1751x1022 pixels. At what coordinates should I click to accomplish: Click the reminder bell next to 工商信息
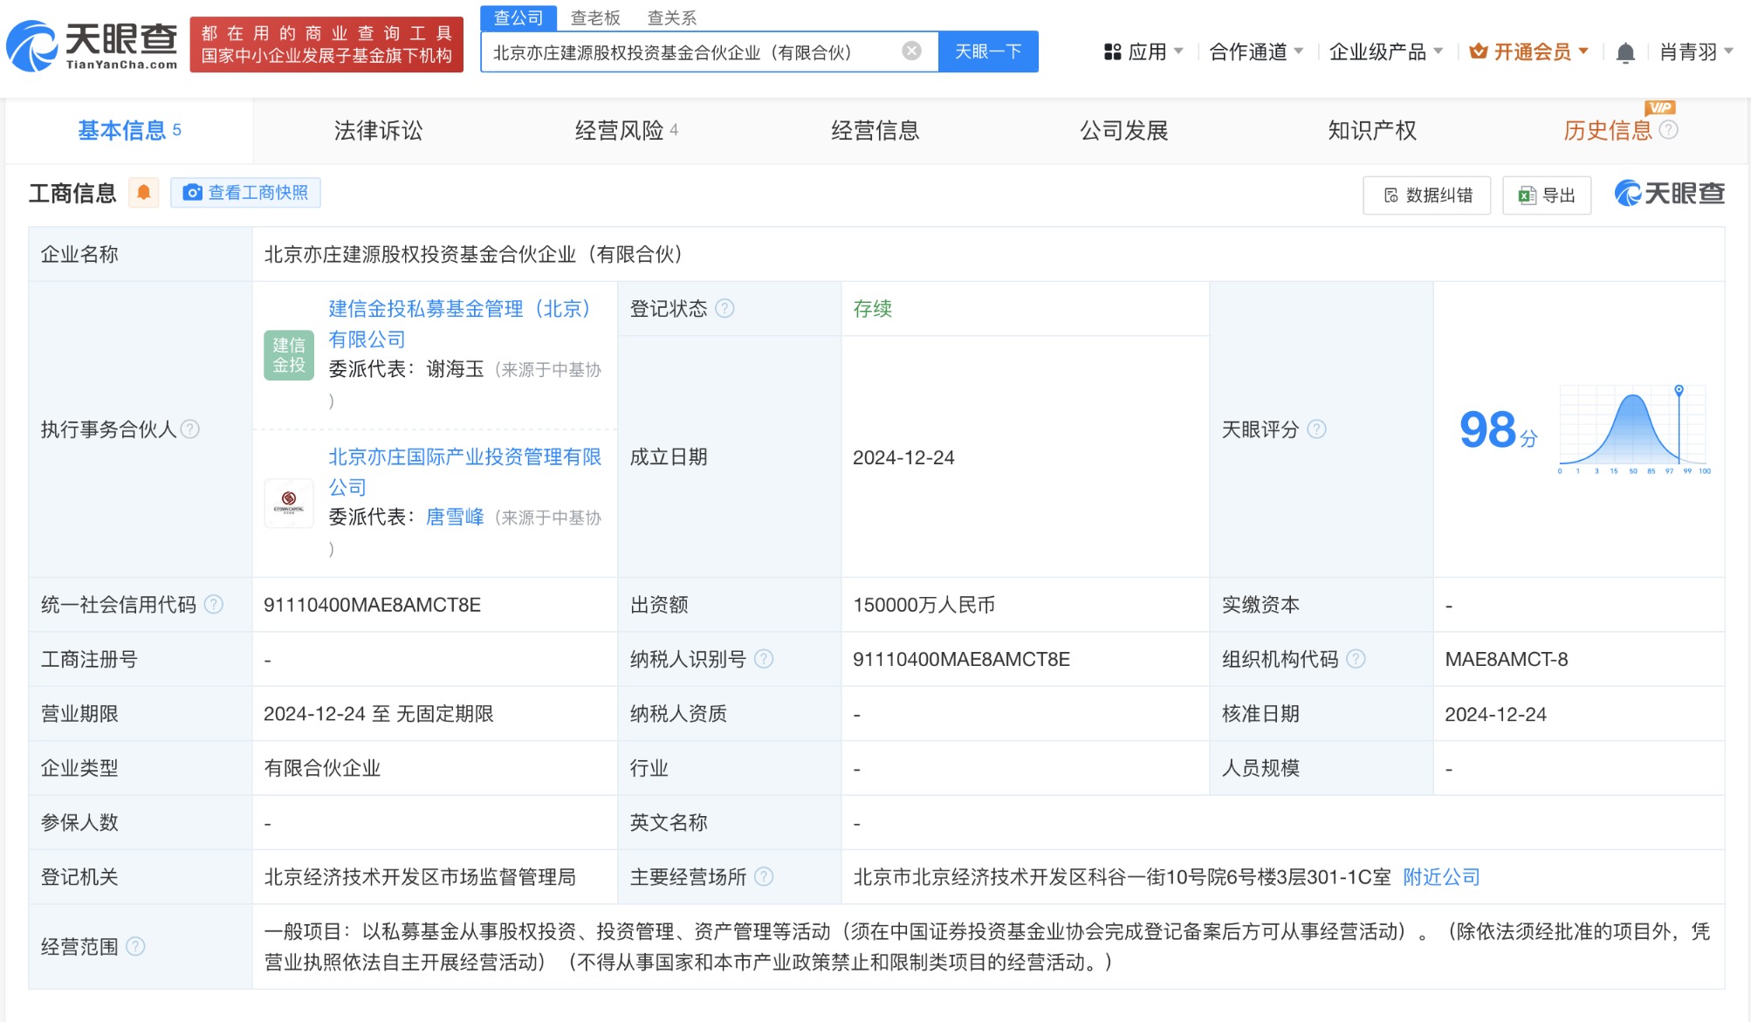[145, 192]
